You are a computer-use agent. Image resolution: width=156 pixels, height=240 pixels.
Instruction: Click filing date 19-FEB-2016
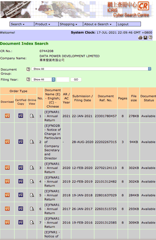(82, 223)
